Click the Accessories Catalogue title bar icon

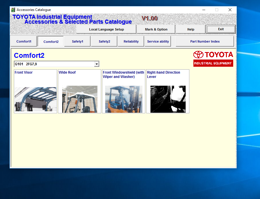[x=13, y=10]
